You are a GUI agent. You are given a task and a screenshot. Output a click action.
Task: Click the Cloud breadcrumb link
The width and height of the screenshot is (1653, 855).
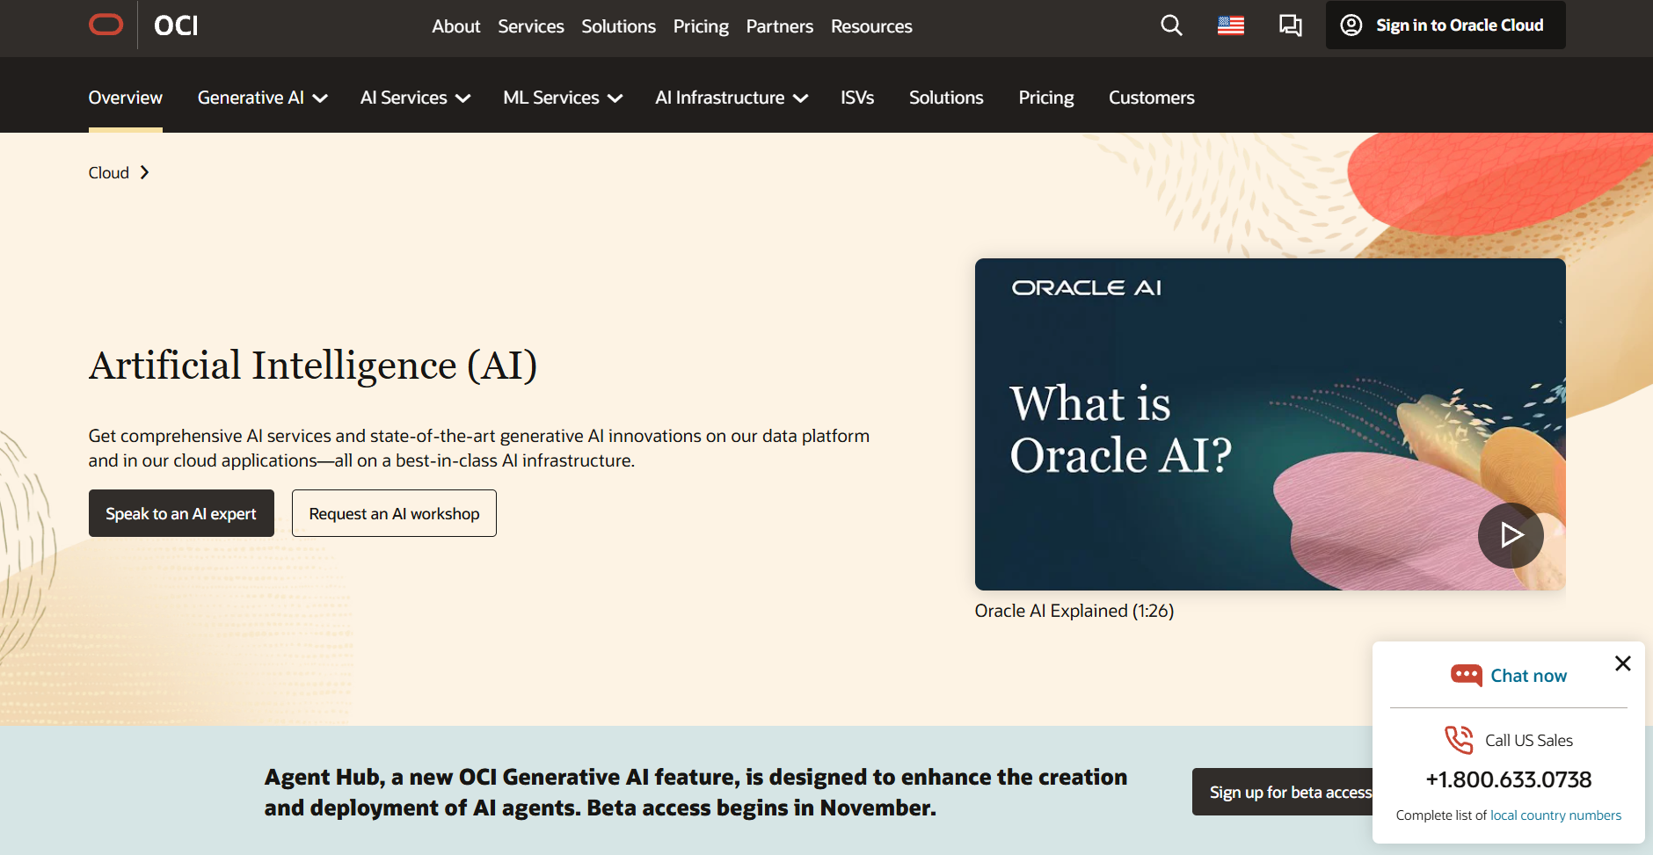[x=107, y=172]
